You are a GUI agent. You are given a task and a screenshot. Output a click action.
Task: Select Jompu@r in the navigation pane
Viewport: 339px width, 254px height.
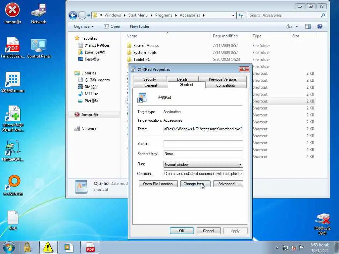[86, 115]
